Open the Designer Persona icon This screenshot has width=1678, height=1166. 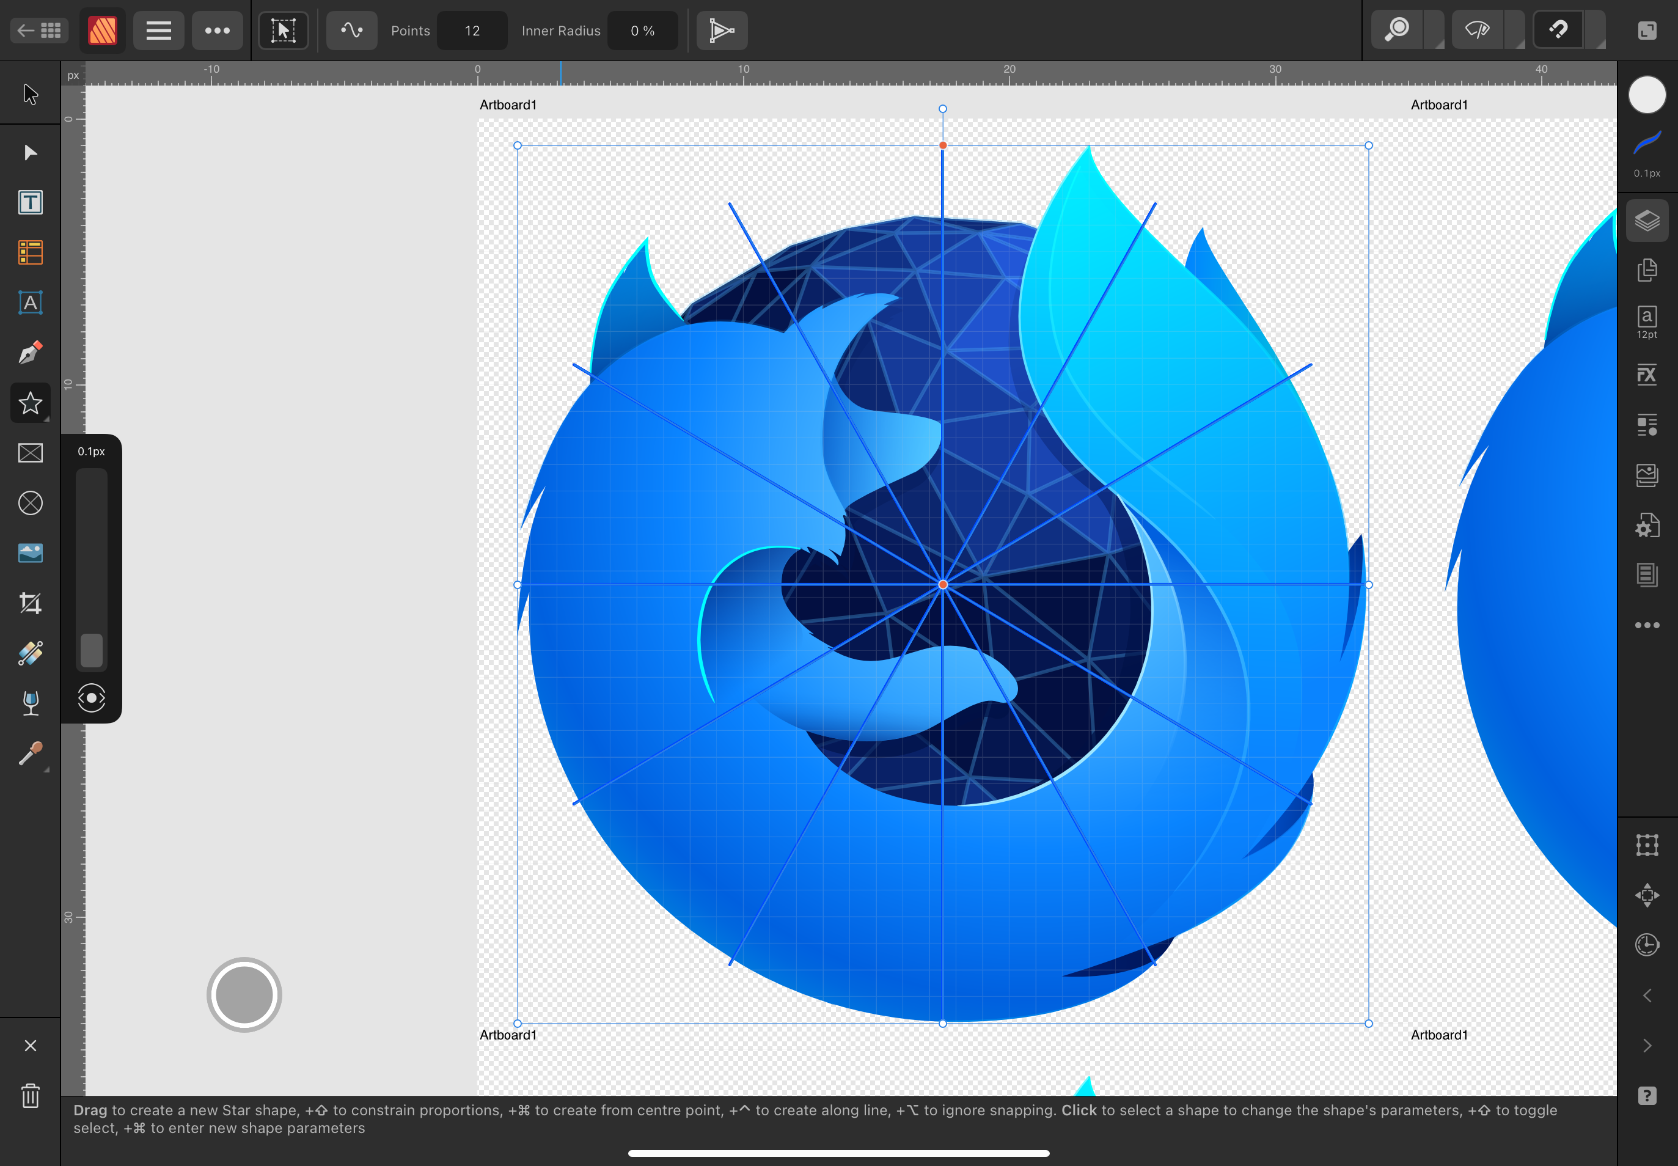click(x=102, y=31)
